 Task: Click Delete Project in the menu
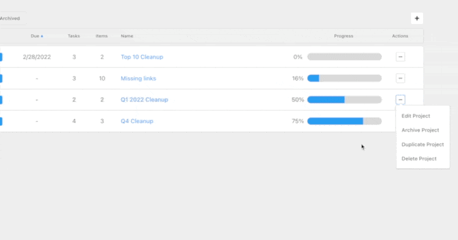point(419,159)
